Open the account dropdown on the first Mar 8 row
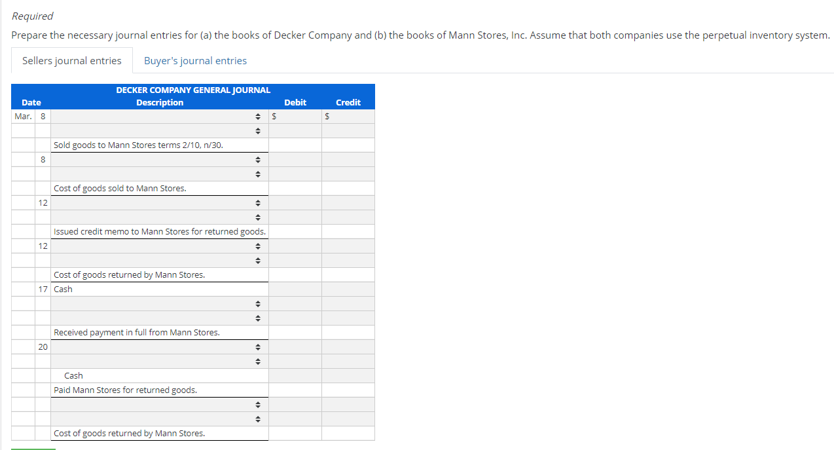The height and width of the screenshot is (450, 834). (x=257, y=116)
